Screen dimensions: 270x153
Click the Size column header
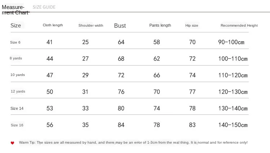pos(16,26)
